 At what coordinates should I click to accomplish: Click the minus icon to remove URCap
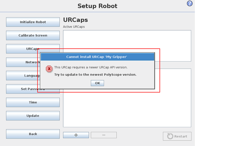[104, 135]
